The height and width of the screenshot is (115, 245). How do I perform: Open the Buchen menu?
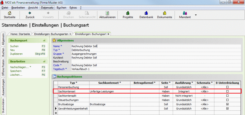click(x=62, y=8)
